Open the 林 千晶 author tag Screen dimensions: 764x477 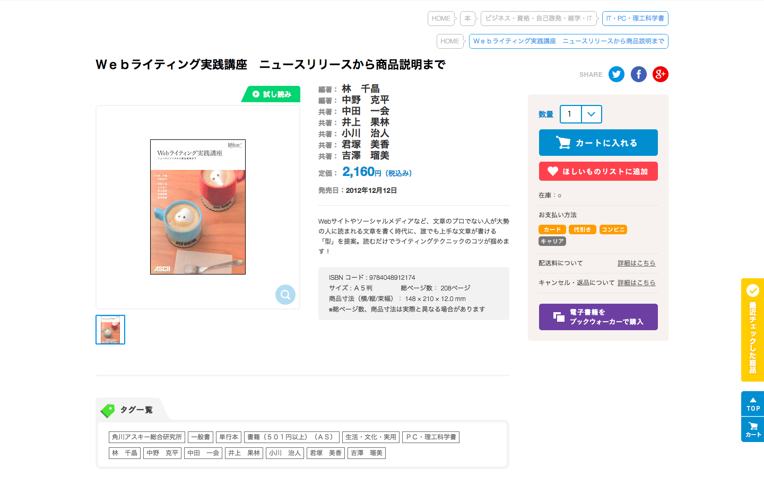point(125,453)
